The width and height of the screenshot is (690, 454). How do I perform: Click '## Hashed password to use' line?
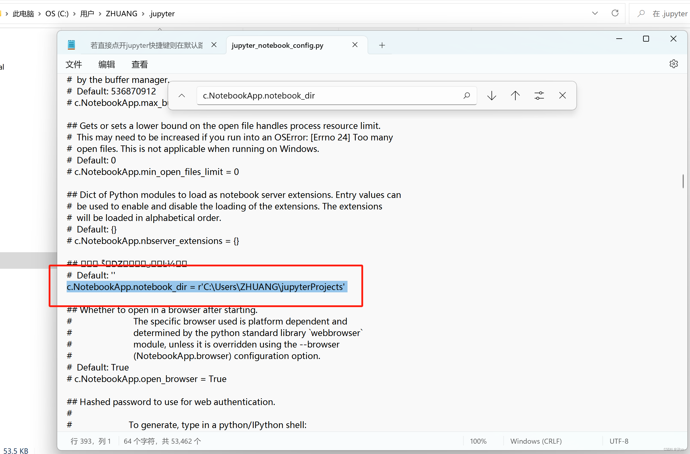pos(171,402)
